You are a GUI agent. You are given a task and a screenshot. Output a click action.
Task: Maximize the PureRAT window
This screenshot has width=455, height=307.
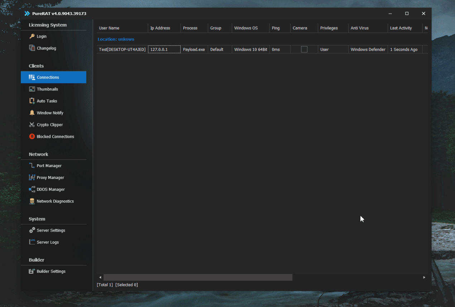[407, 14]
